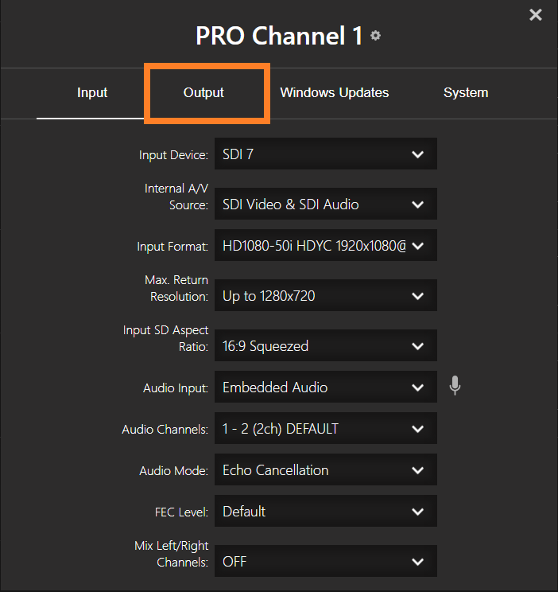Expand the Internal A/V Source dropdown

324,204
